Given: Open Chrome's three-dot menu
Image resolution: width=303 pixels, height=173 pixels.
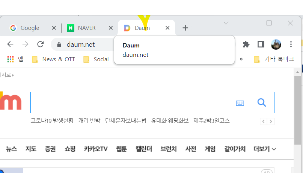Looking at the screenshot, I should (291, 44).
